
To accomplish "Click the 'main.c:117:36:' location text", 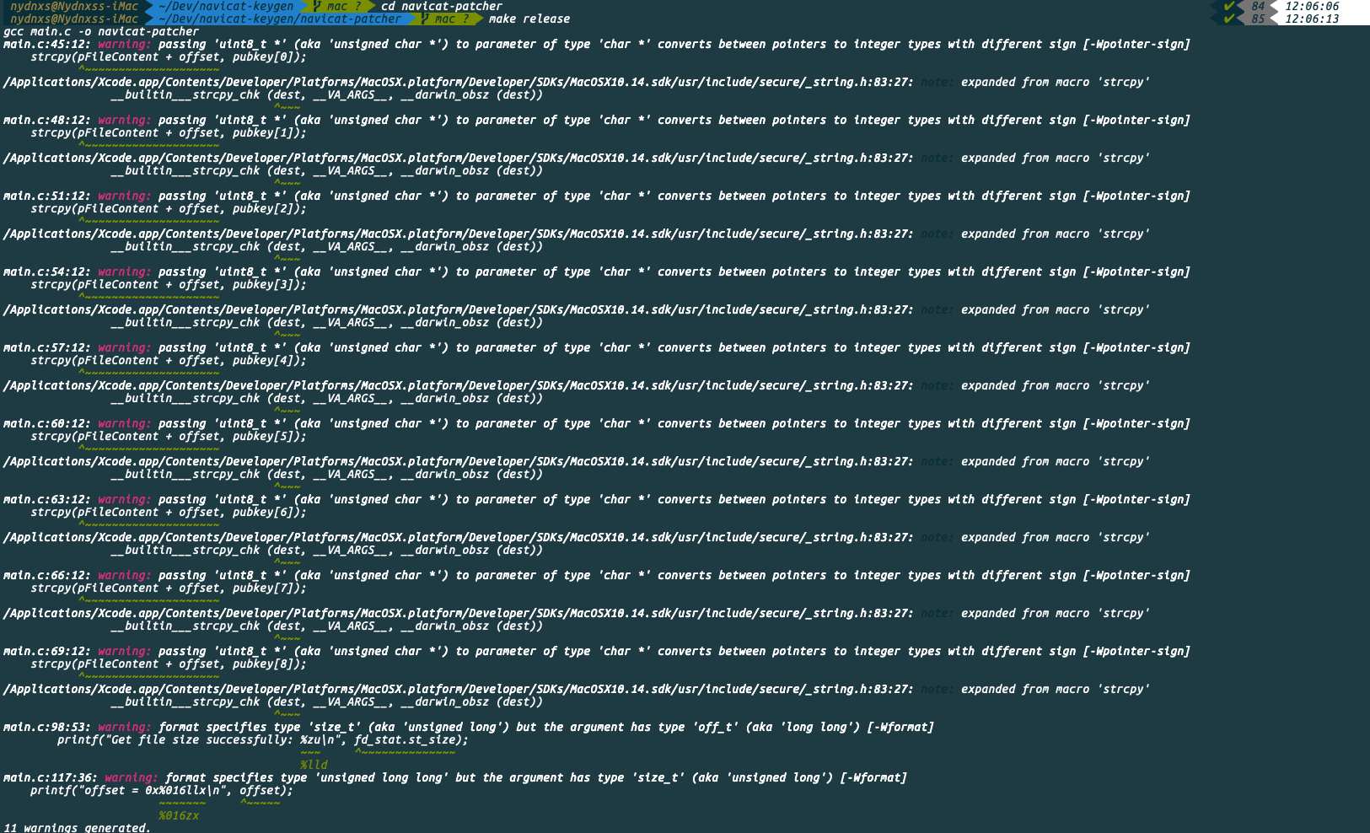I will pos(51,777).
